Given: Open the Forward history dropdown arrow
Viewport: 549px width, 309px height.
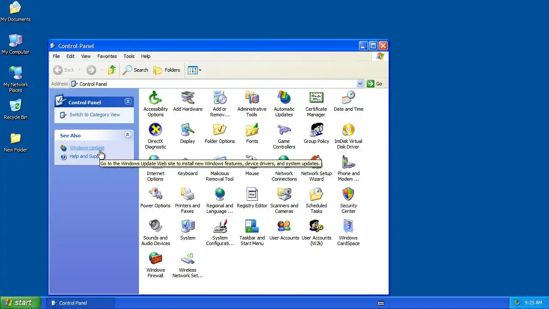Looking at the screenshot, I should point(101,70).
